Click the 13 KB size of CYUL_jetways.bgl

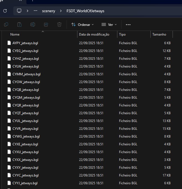click(166, 121)
